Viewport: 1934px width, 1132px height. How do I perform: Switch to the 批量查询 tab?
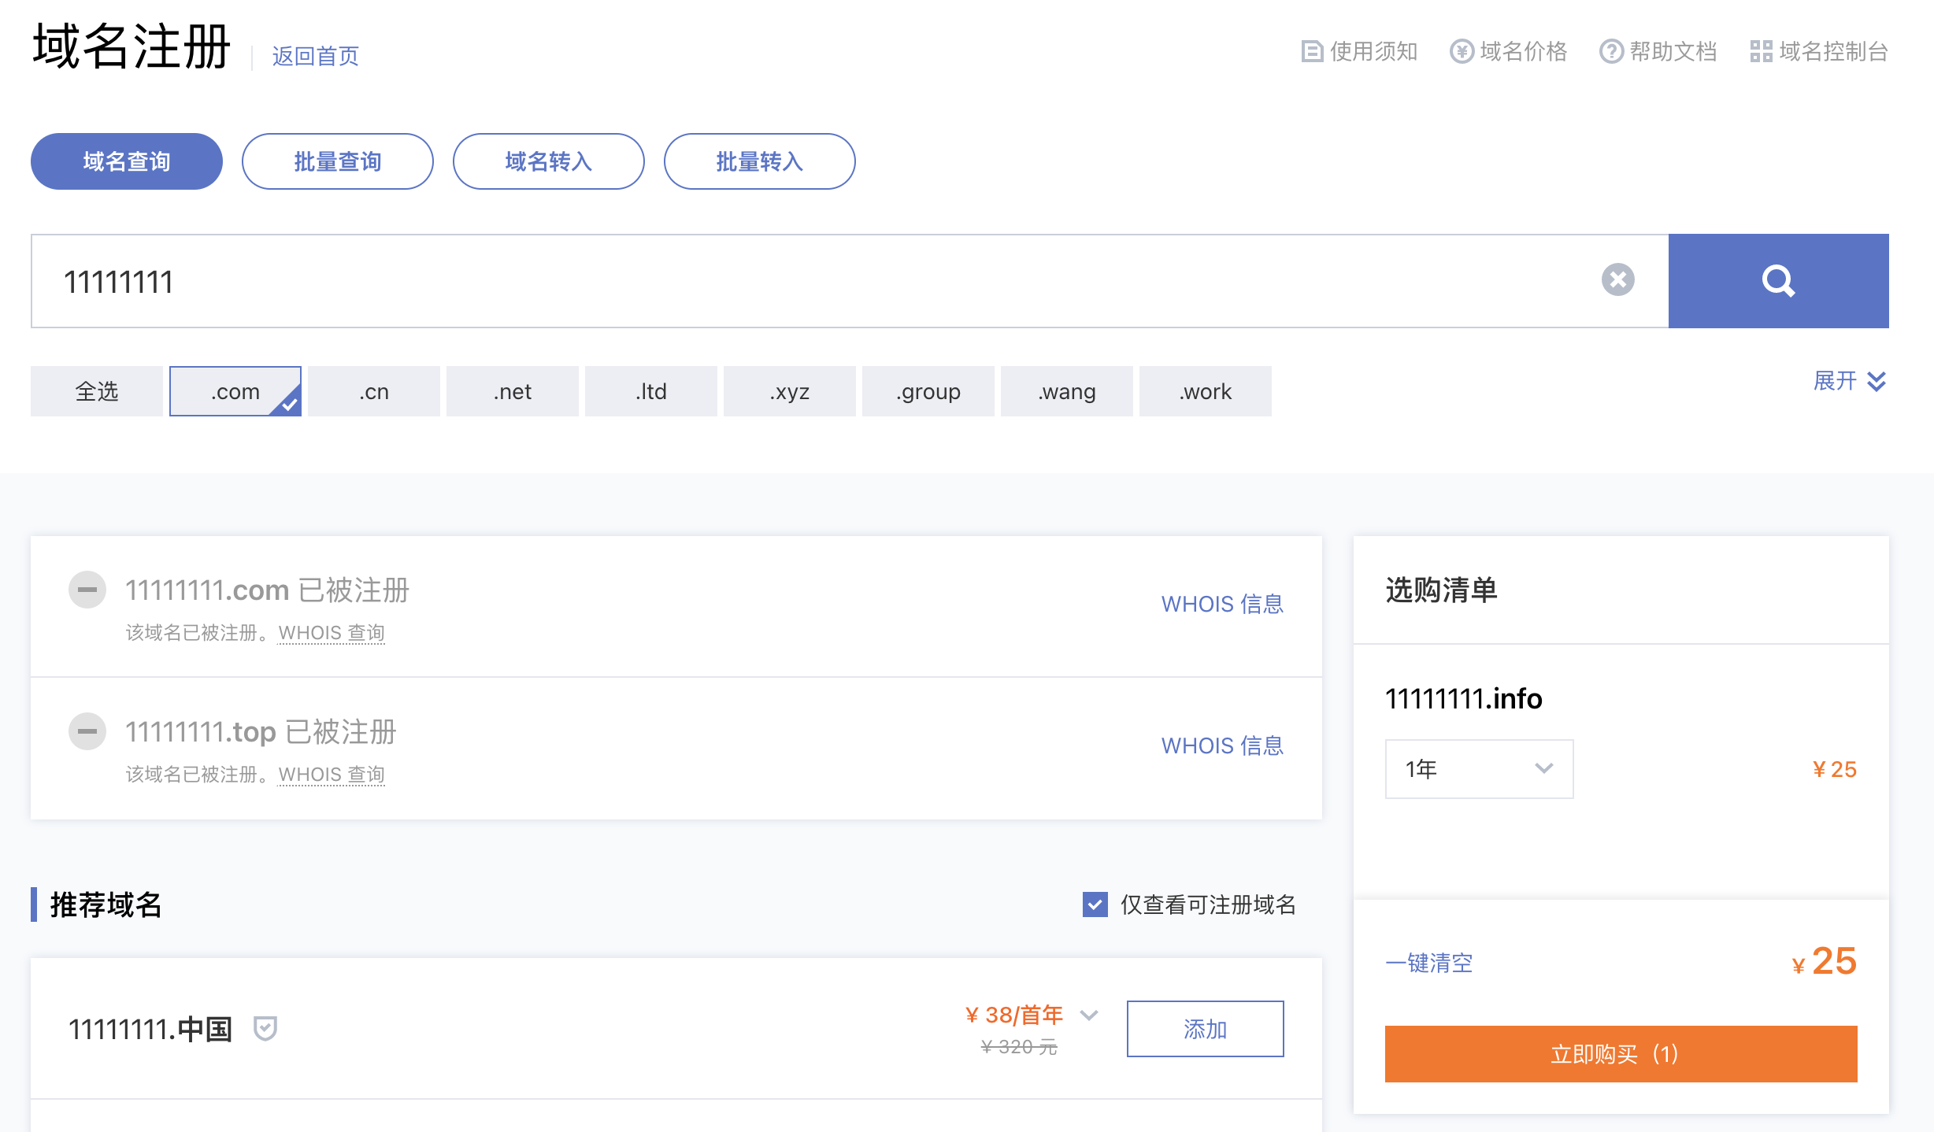pos(337,161)
